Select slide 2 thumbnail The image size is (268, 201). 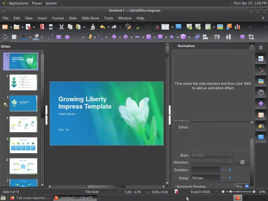pos(23,82)
